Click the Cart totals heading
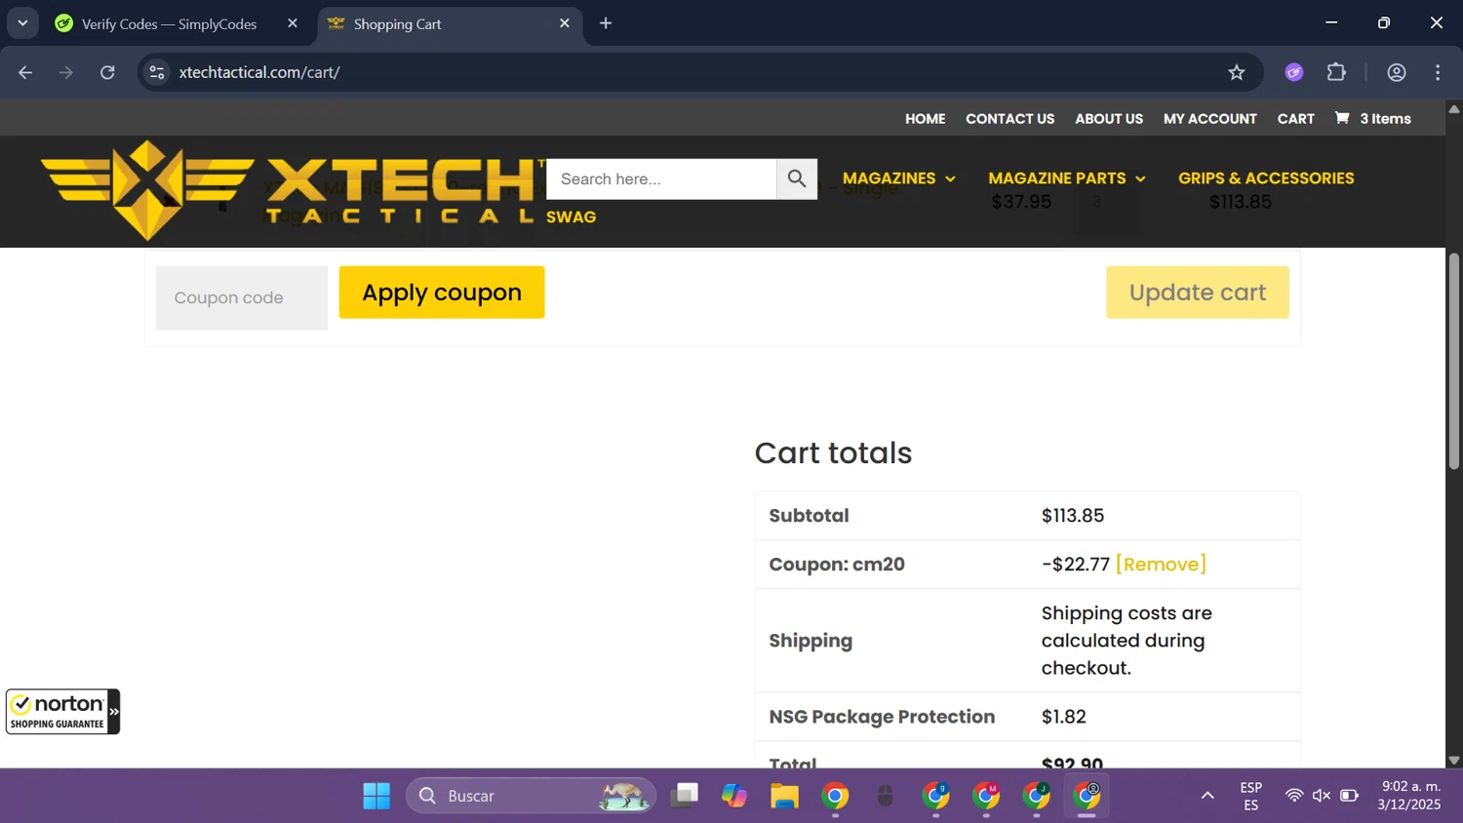1463x823 pixels. 833,453
